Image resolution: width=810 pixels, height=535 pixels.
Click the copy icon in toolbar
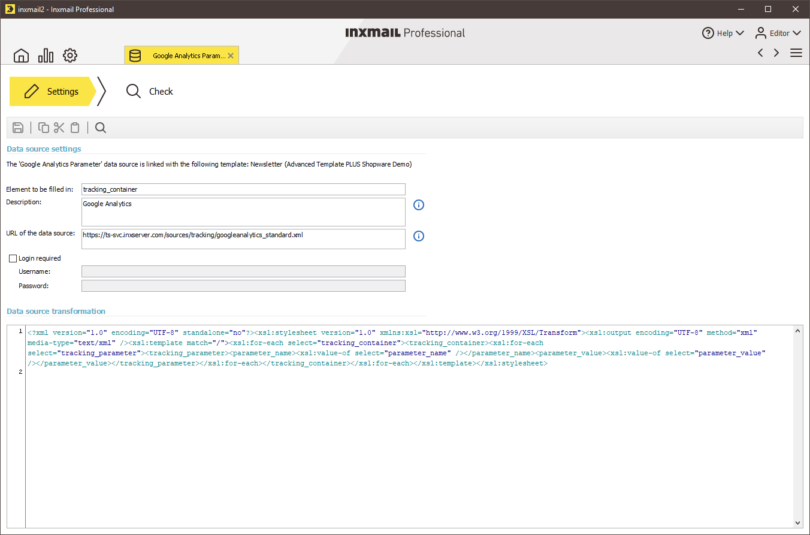point(44,128)
